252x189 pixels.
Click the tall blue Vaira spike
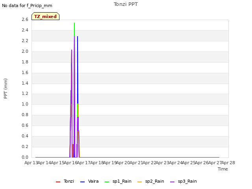[78, 70]
